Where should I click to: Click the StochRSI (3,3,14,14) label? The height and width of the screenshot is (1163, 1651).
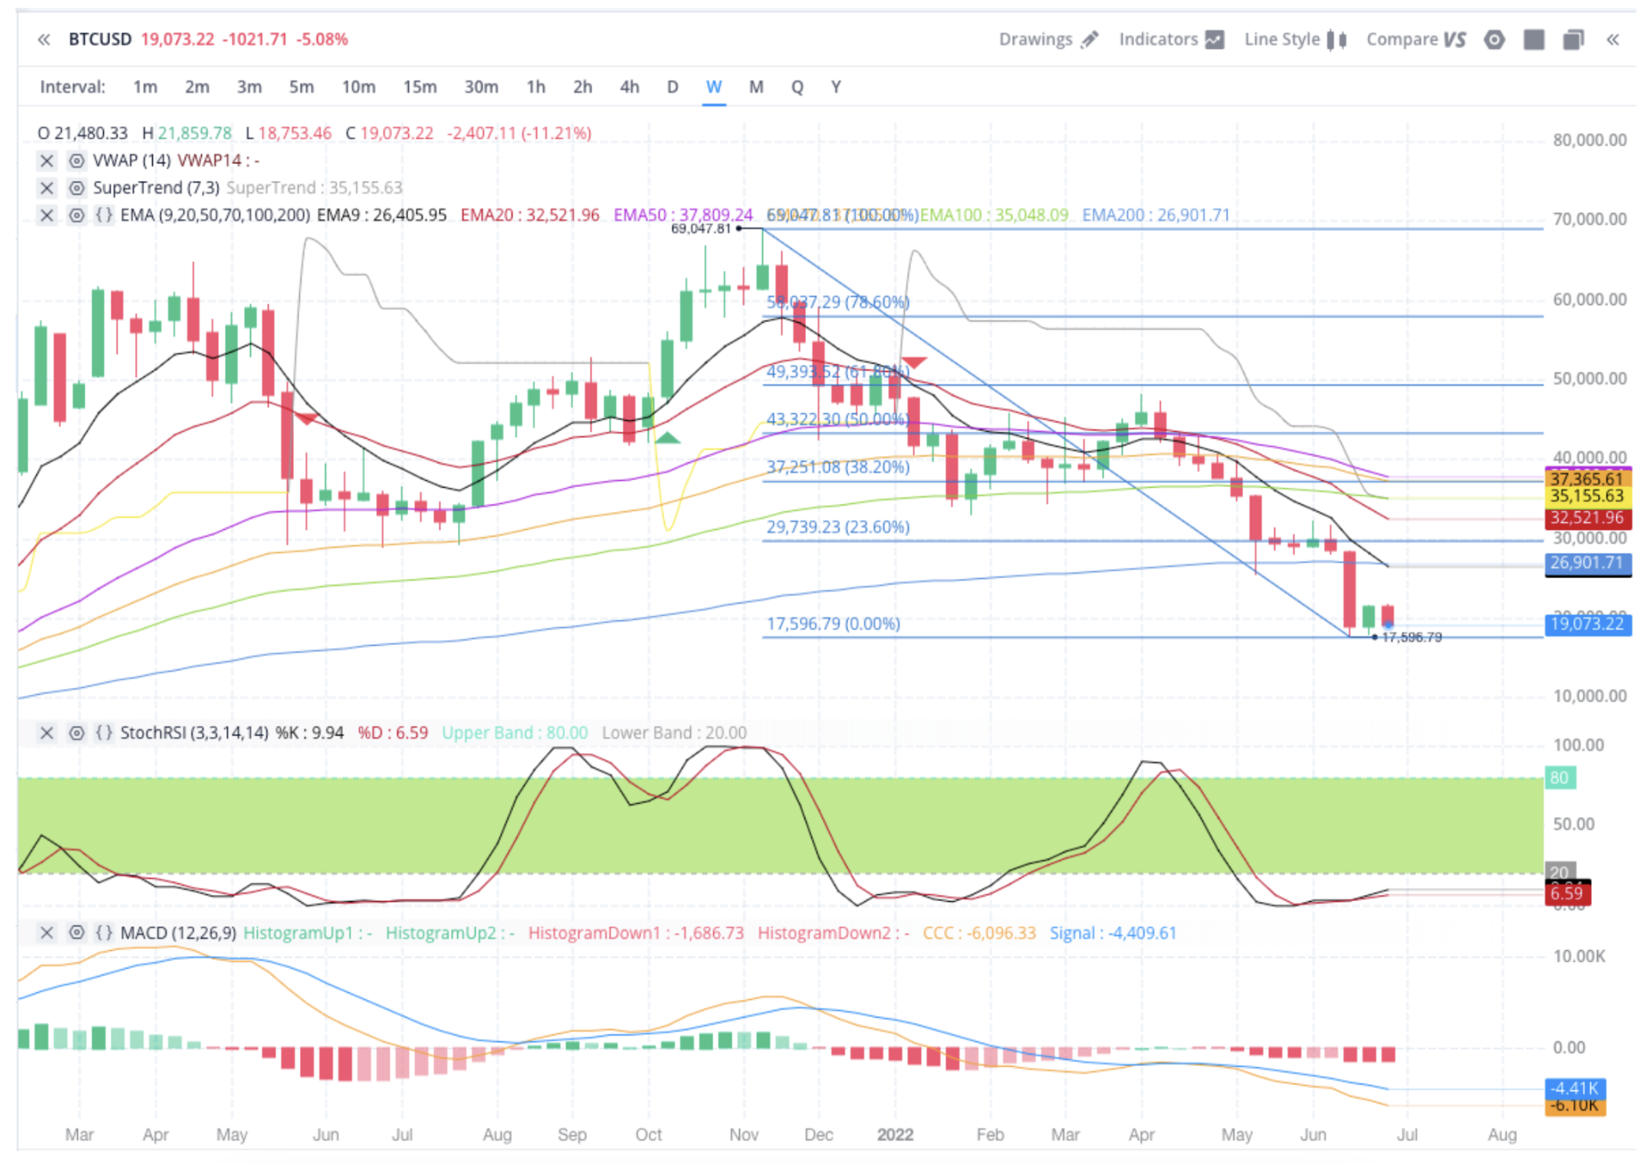coord(194,732)
